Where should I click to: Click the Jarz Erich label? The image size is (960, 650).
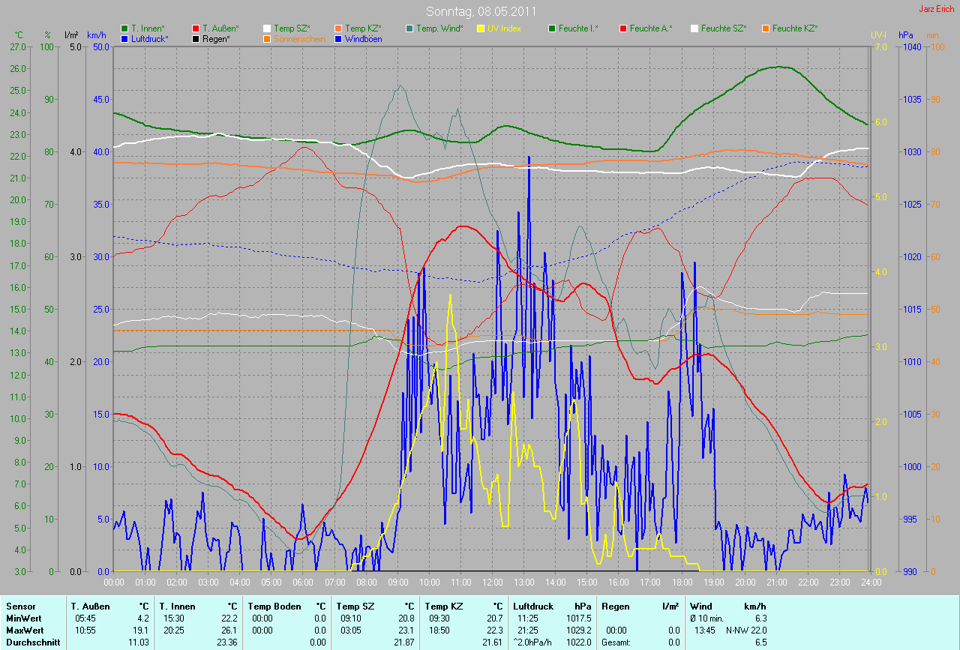[x=937, y=9]
